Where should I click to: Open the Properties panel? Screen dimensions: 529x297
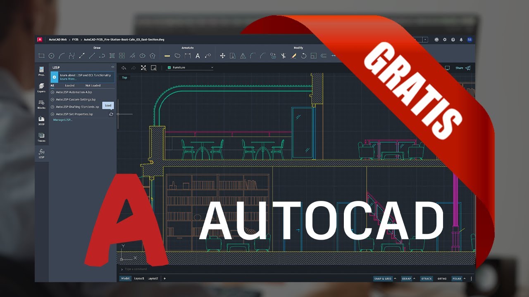tap(41, 71)
